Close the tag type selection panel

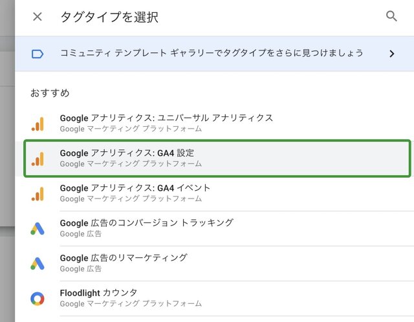pyautogui.click(x=38, y=17)
